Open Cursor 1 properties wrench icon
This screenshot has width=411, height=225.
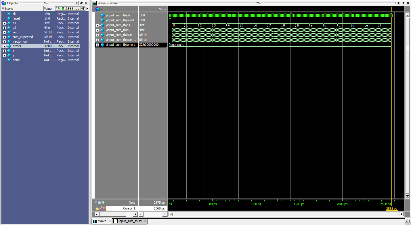click(x=101, y=208)
